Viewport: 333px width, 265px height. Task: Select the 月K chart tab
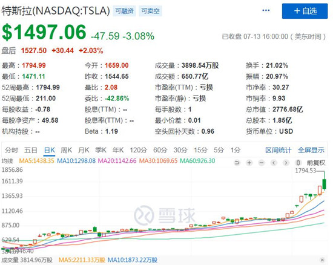tap(84, 150)
